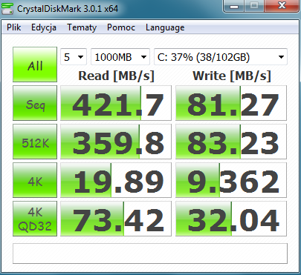
Task: Click the 512K read result 359.8
Action: [116, 142]
